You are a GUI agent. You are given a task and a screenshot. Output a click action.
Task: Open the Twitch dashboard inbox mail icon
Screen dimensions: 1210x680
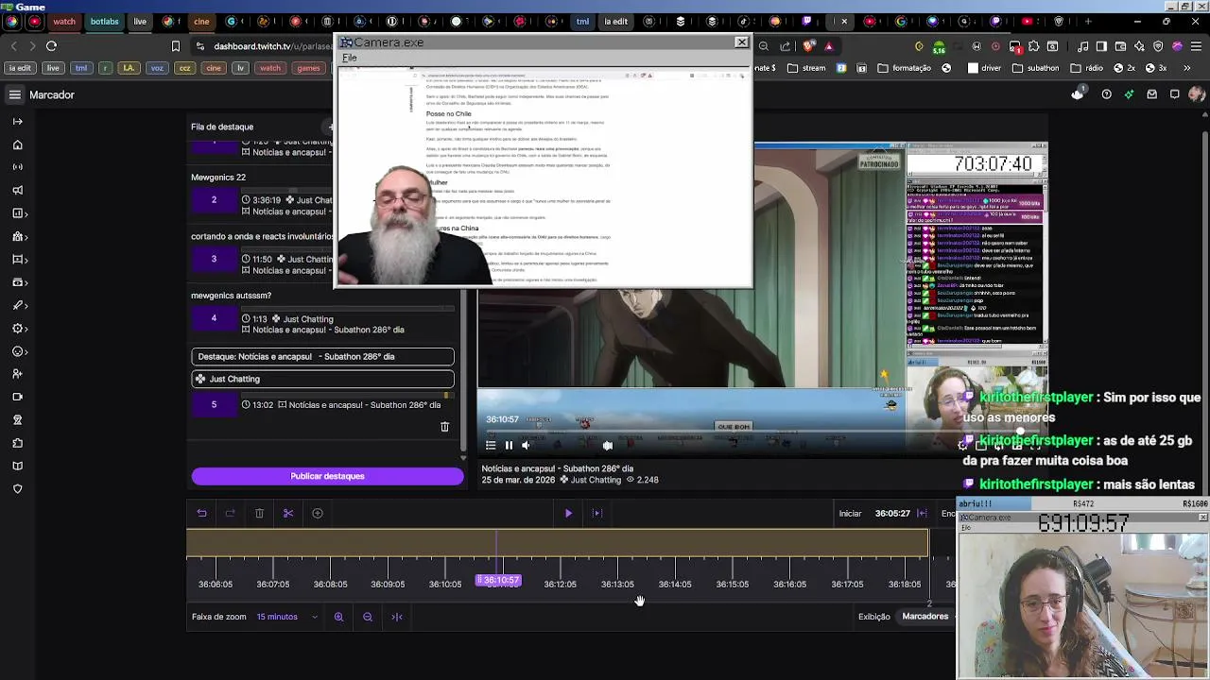pos(1151,94)
